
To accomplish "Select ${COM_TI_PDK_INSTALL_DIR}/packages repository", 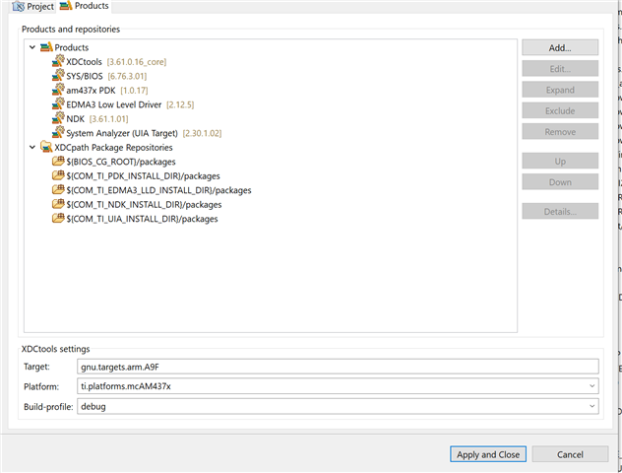I will click(136, 176).
